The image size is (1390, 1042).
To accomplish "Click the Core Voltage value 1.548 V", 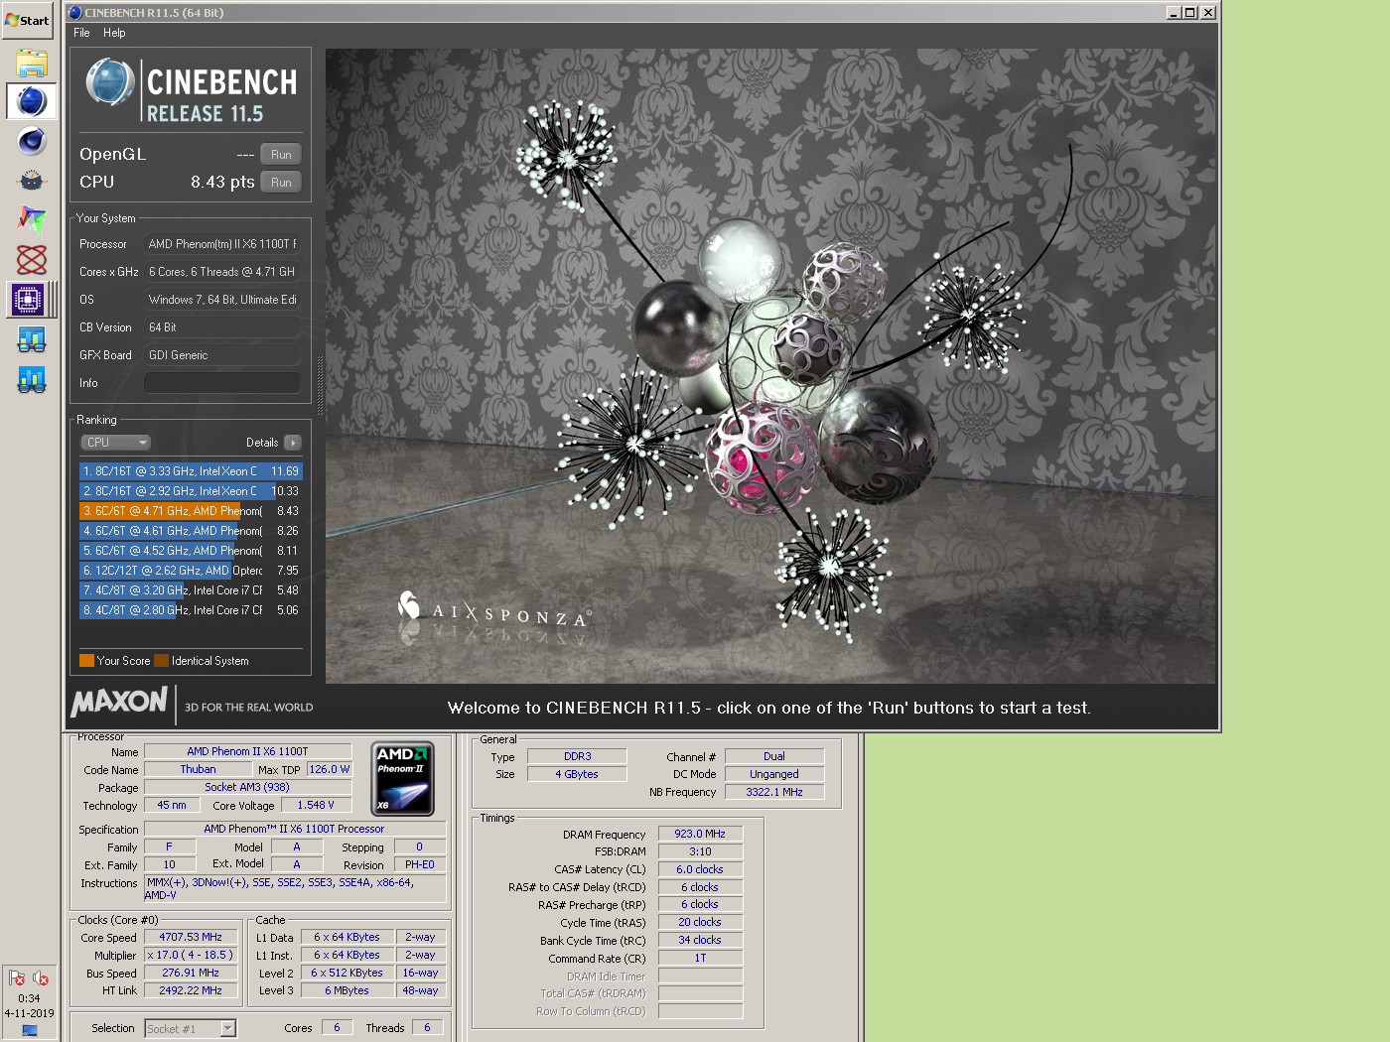I will point(316,805).
